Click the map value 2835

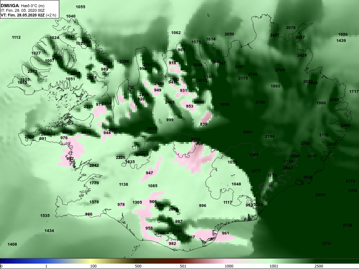[x=152, y=128]
